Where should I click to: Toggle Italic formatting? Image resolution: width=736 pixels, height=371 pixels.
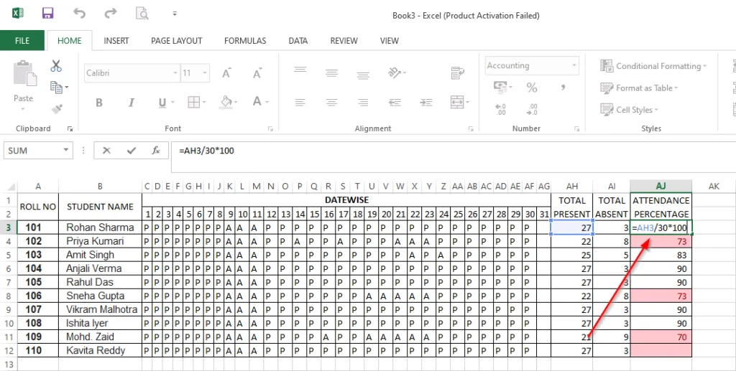click(132, 103)
